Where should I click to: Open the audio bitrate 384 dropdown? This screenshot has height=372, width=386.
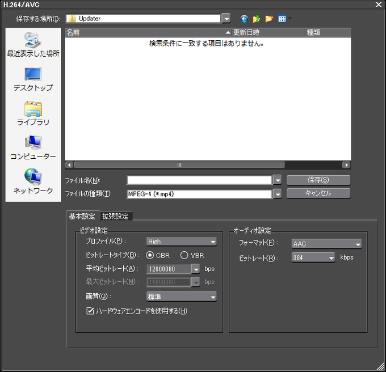pyautogui.click(x=313, y=257)
